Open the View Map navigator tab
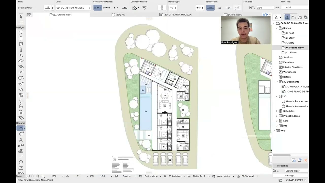The height and width of the screenshot is (183, 325). point(294,17)
